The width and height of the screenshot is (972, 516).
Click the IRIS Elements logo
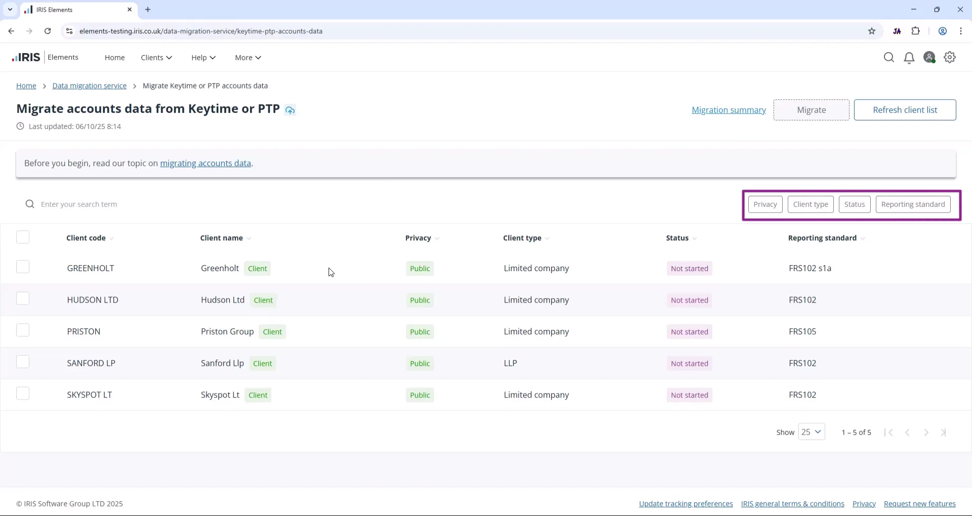pos(46,58)
